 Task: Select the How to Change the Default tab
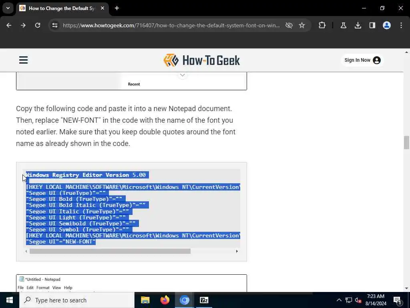(x=62, y=8)
